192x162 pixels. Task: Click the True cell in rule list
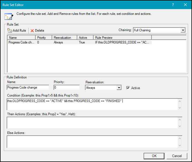[82, 42]
